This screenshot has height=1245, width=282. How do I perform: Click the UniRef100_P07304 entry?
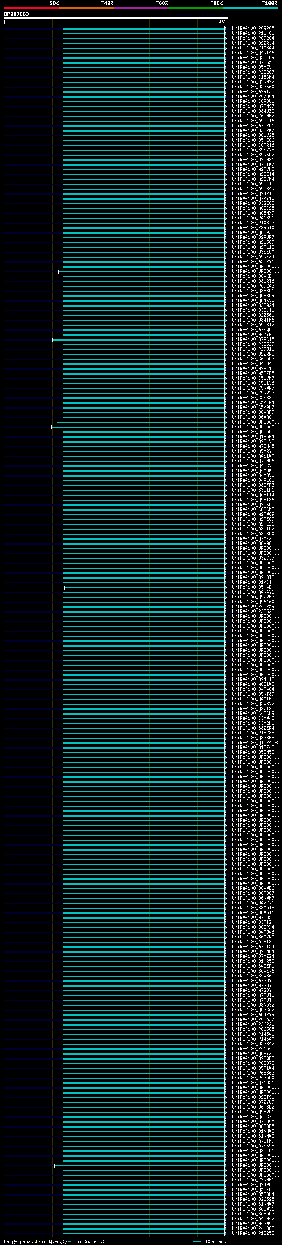253,96
